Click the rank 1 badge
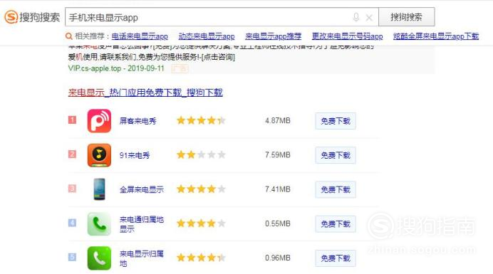 73,120
